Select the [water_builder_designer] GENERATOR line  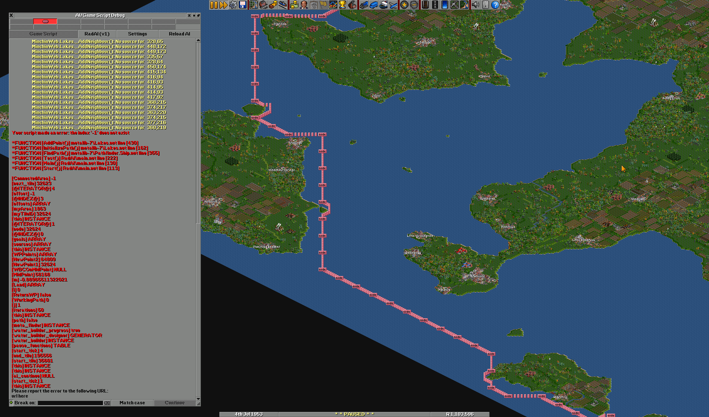(x=57, y=335)
